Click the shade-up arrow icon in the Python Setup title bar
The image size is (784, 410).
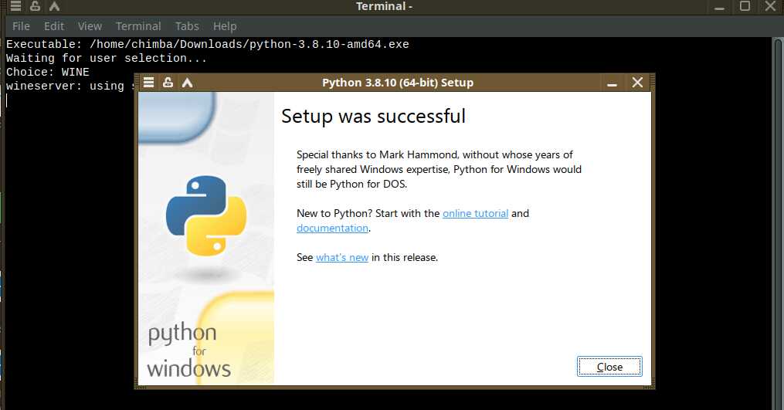[x=188, y=83]
